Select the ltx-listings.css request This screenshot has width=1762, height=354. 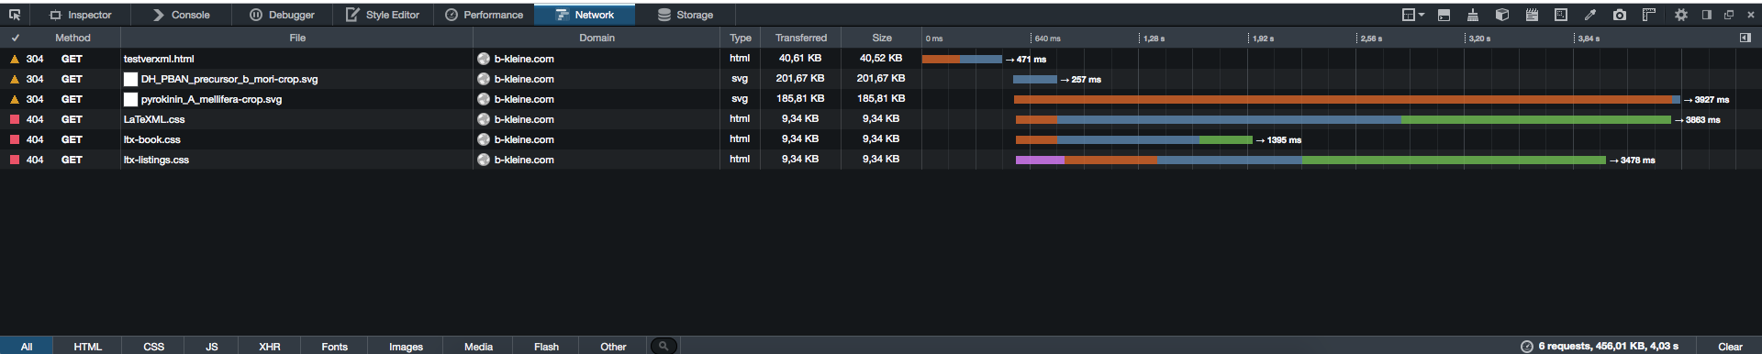tap(881, 160)
